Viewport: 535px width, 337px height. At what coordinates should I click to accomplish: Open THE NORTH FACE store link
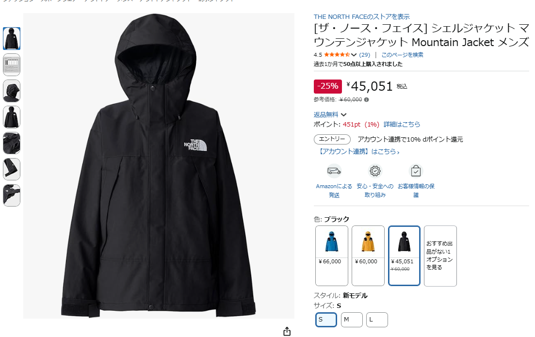pyautogui.click(x=362, y=16)
